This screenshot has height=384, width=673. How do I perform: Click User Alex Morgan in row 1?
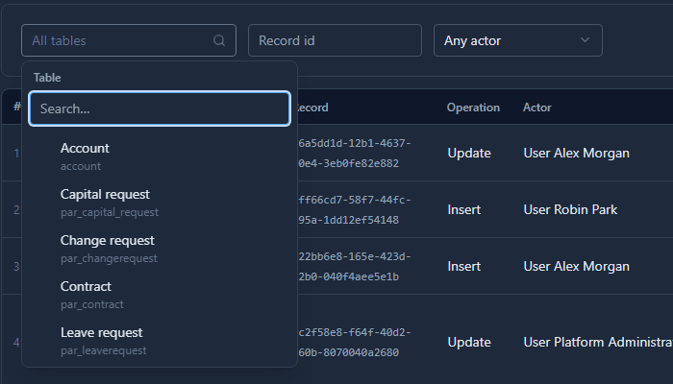[577, 153]
